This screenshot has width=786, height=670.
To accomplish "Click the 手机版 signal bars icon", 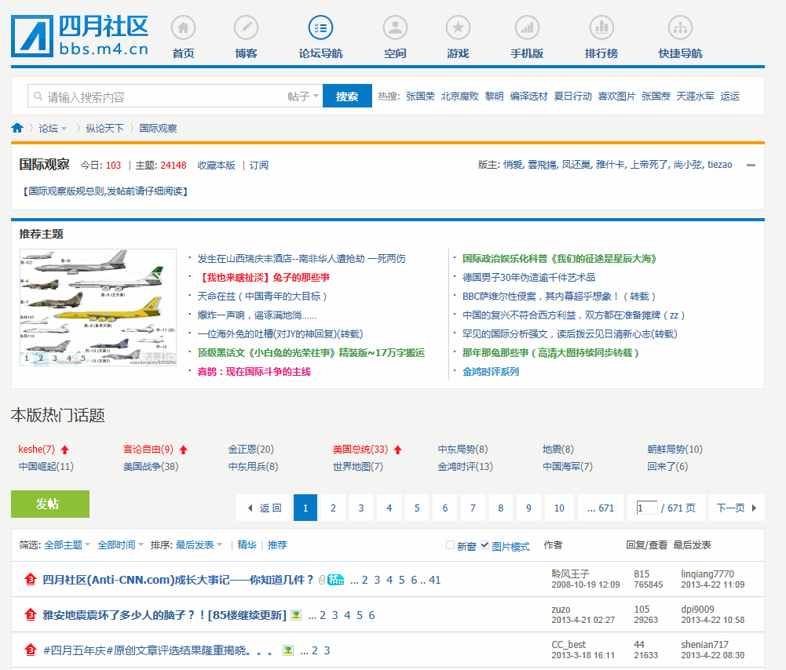I will click(527, 28).
